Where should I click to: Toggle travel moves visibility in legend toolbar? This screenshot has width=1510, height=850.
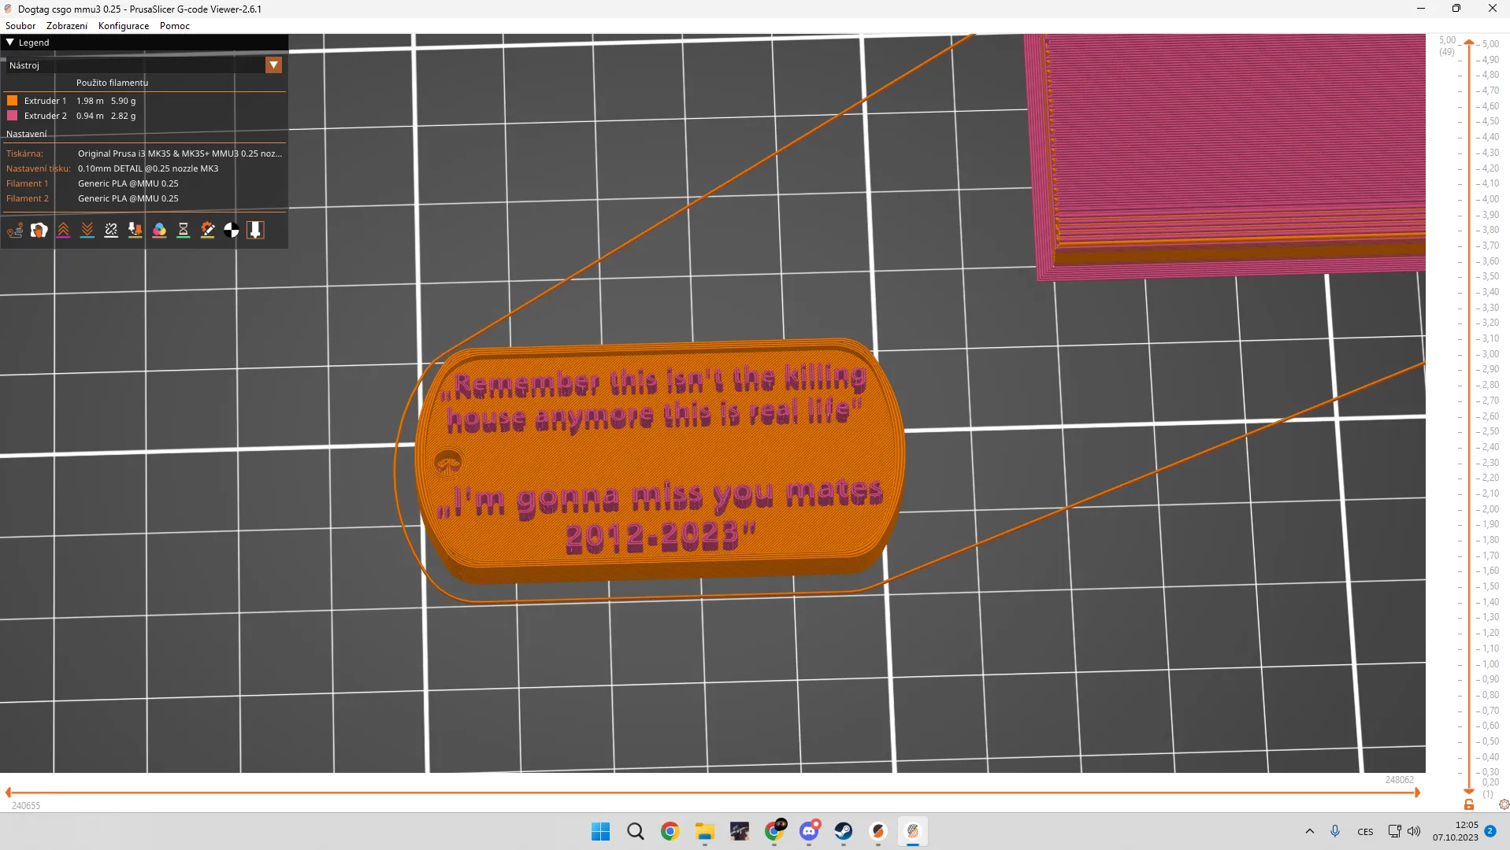15,230
